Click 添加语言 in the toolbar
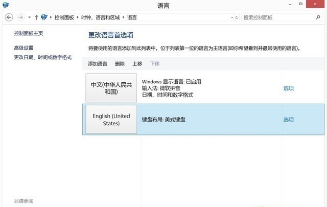The height and width of the screenshot is (207, 327). 98,64
